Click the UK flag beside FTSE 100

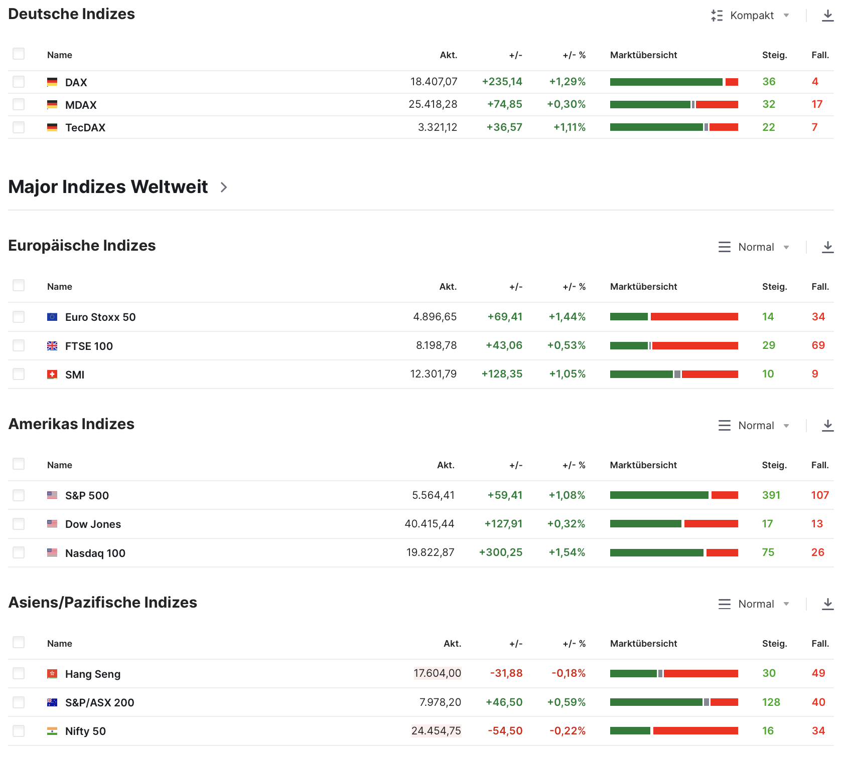[52, 346]
